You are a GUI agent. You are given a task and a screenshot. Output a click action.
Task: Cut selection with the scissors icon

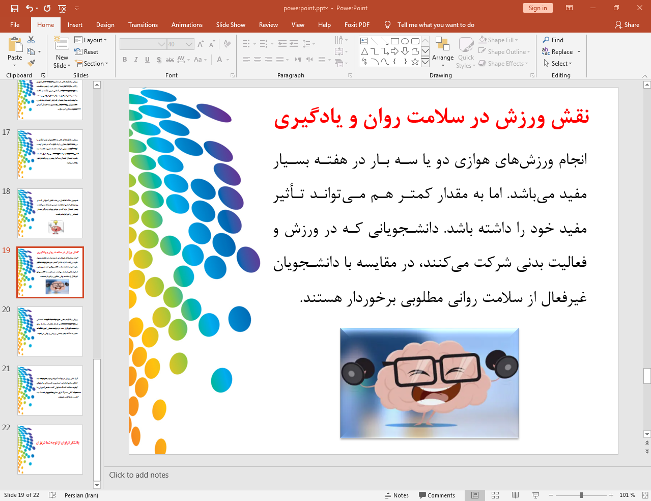31,40
